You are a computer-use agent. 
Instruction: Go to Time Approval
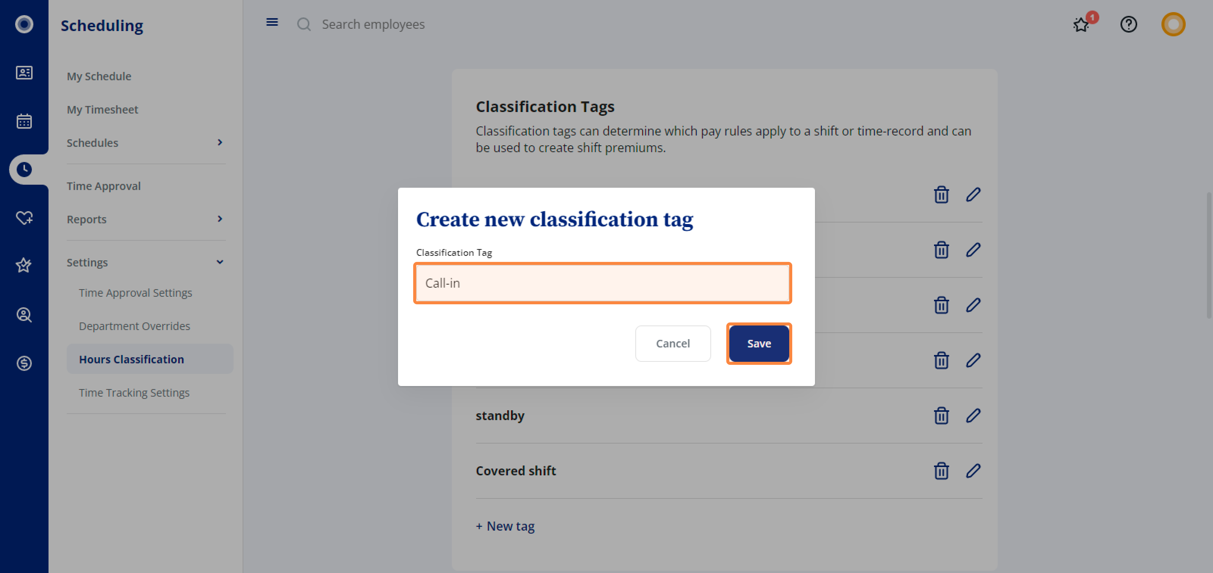coord(103,186)
